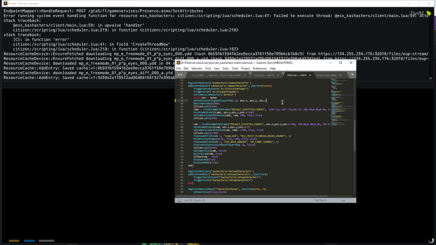
Task: Open Tab Size 4 indentation selector
Action: click(x=320, y=200)
